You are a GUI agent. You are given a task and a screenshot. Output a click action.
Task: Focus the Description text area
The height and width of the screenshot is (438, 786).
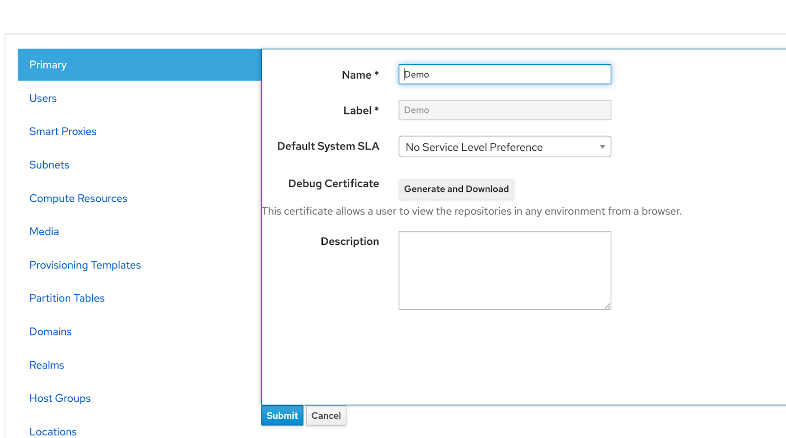tap(505, 270)
